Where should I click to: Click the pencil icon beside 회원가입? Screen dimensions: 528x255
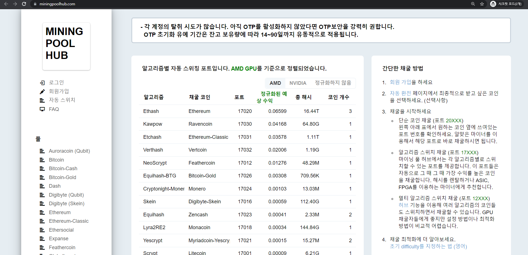(x=42, y=91)
